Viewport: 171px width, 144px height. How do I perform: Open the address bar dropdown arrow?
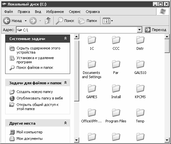tap(139, 30)
